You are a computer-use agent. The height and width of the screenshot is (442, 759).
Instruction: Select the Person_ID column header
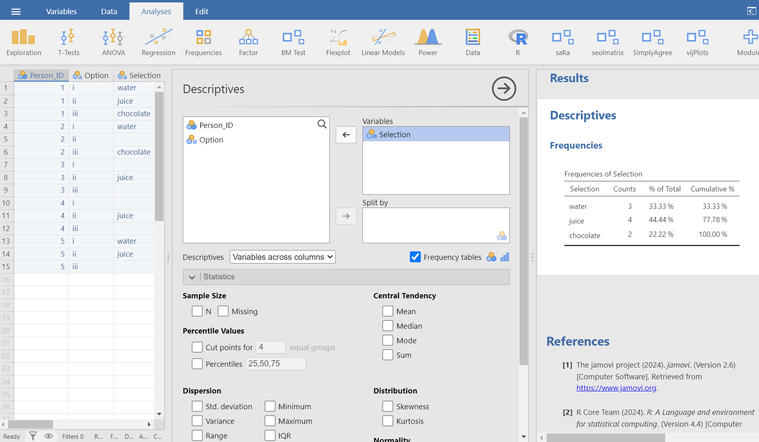(41, 75)
